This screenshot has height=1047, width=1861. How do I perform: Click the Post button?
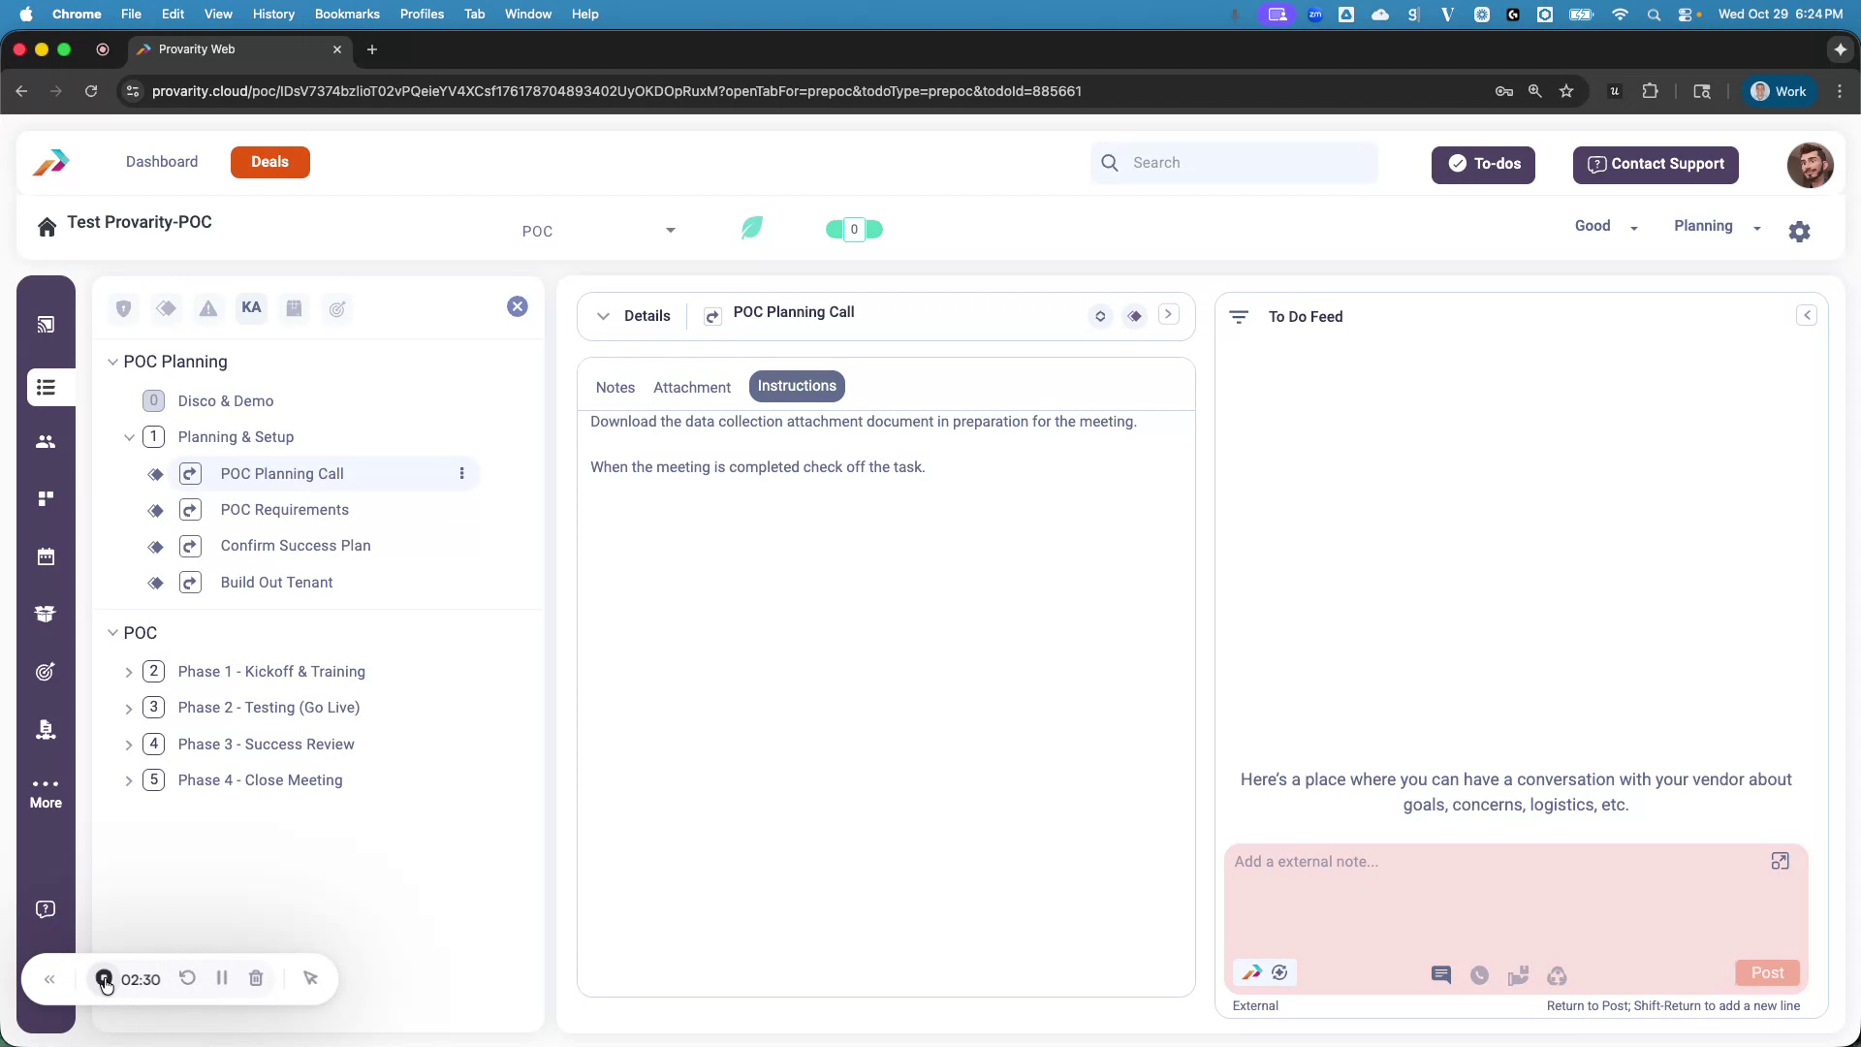tap(1767, 972)
